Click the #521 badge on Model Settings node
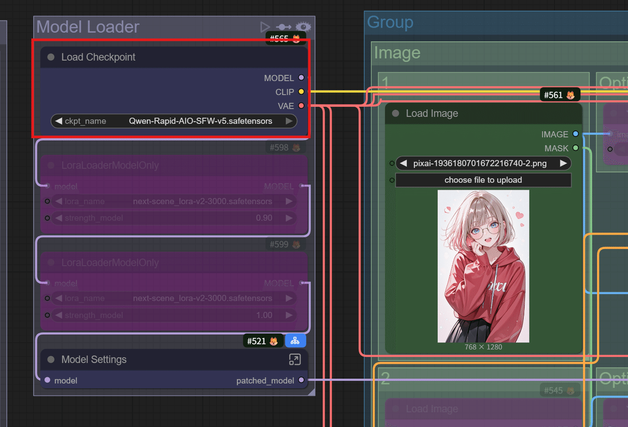 263,341
